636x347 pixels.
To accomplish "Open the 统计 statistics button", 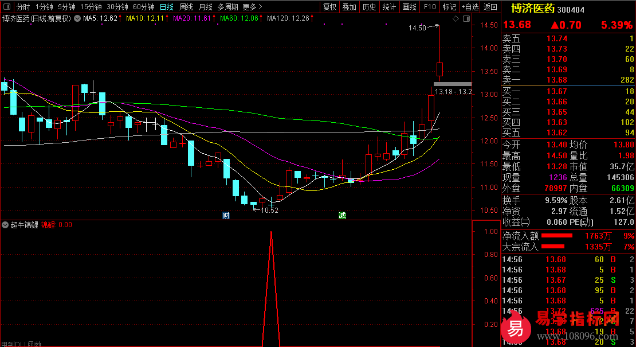I will 389,7.
